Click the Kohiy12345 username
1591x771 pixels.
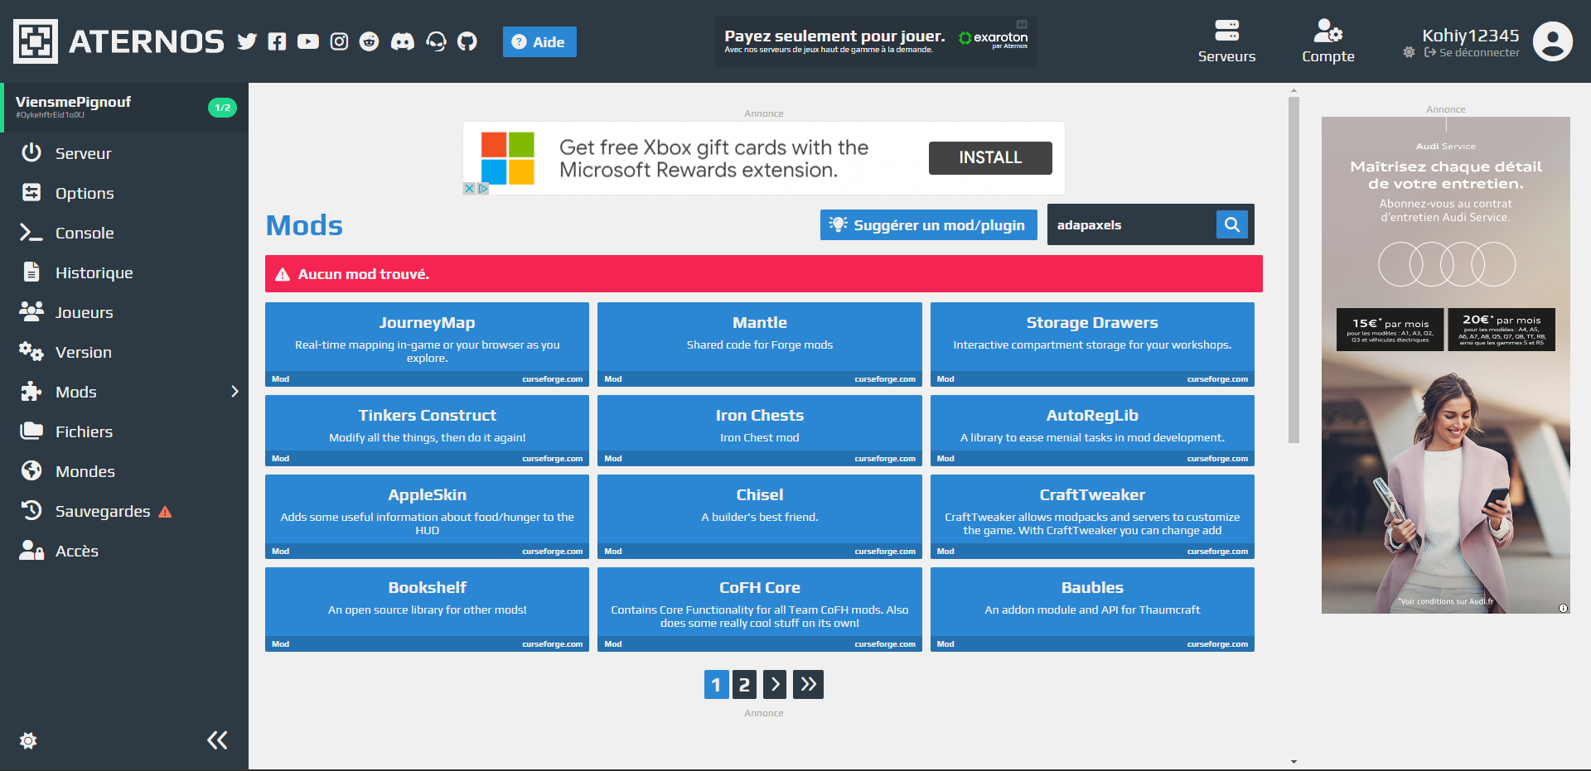pyautogui.click(x=1471, y=36)
